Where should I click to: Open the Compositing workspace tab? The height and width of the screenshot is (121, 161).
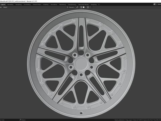[x=72, y=5]
